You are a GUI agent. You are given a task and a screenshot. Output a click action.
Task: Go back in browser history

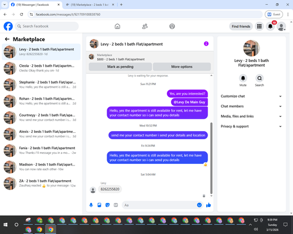point(5,15)
